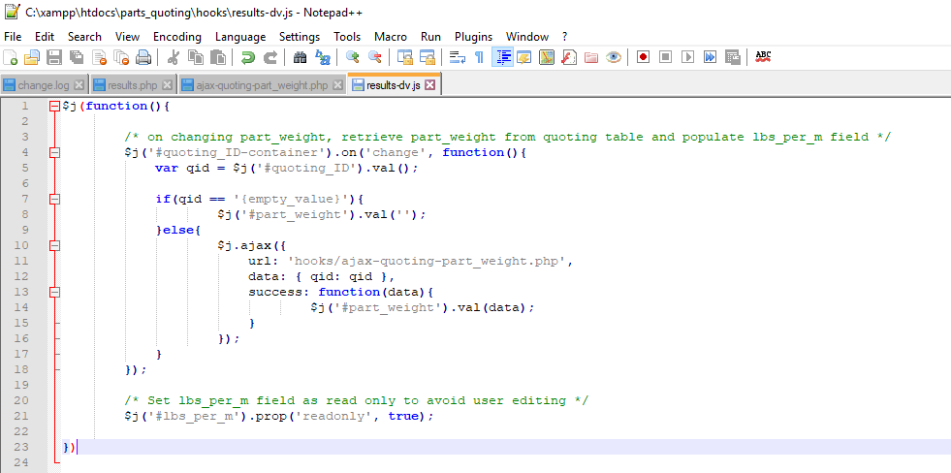Save all open files via Save All icon
The width and height of the screenshot is (951, 473).
coord(77,57)
